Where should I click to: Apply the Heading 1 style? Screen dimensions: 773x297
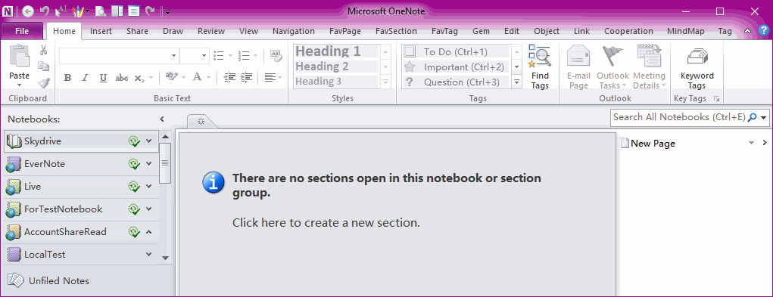tap(336, 51)
